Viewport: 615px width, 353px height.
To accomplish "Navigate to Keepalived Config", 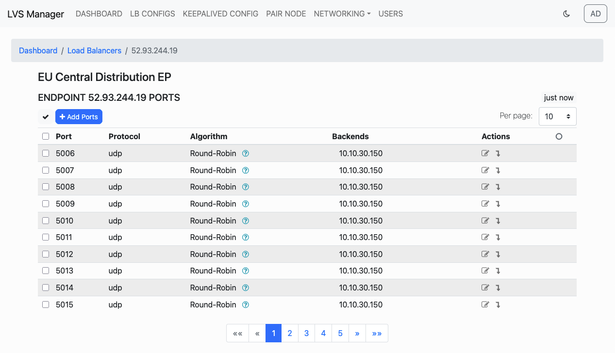I will [220, 14].
